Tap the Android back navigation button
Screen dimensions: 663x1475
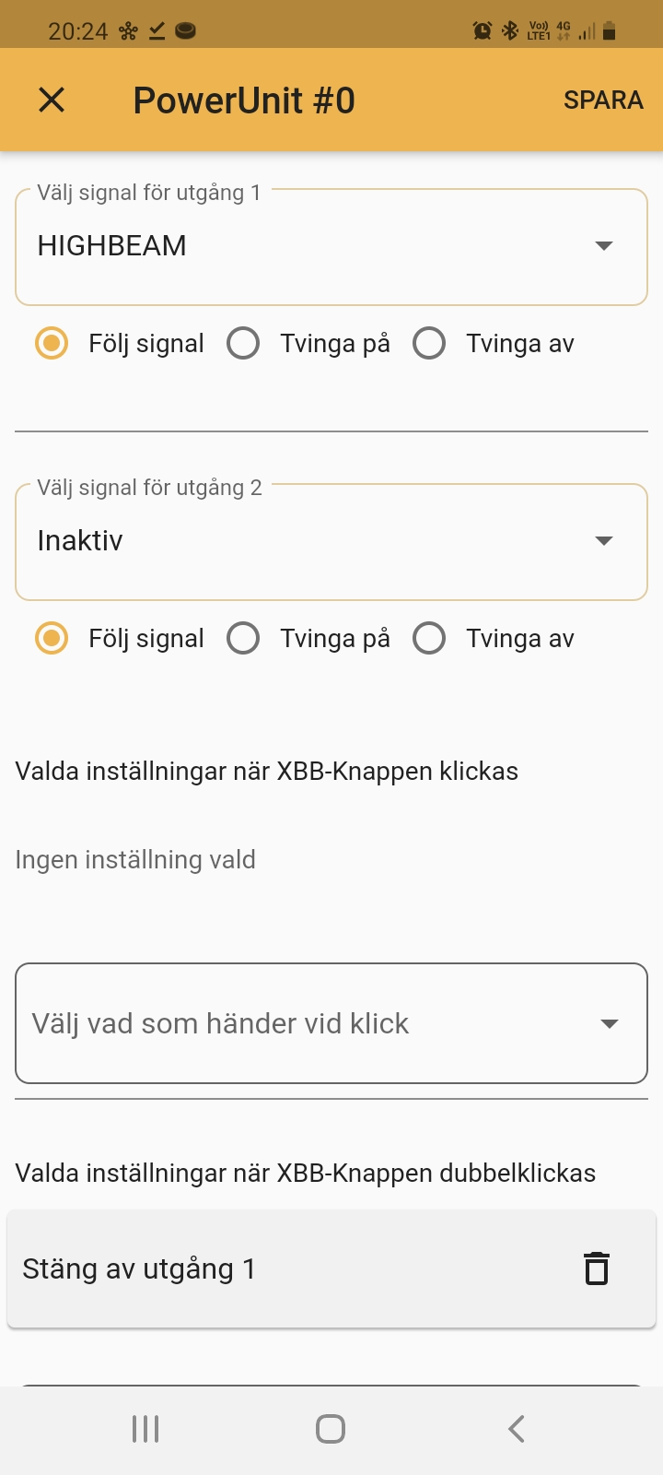[x=517, y=1429]
